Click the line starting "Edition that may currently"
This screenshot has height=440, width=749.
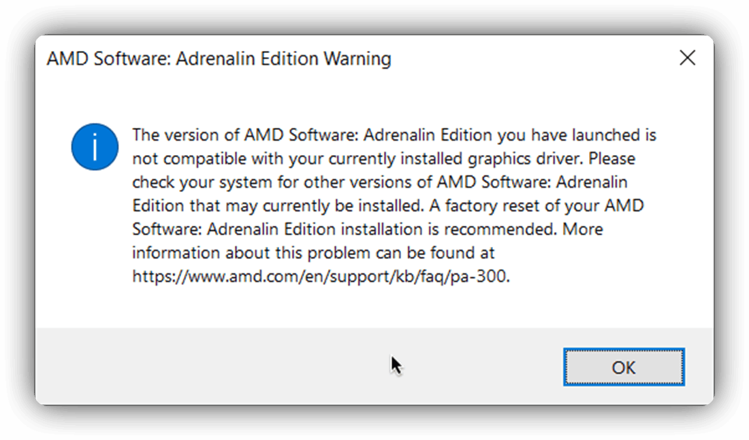(388, 205)
